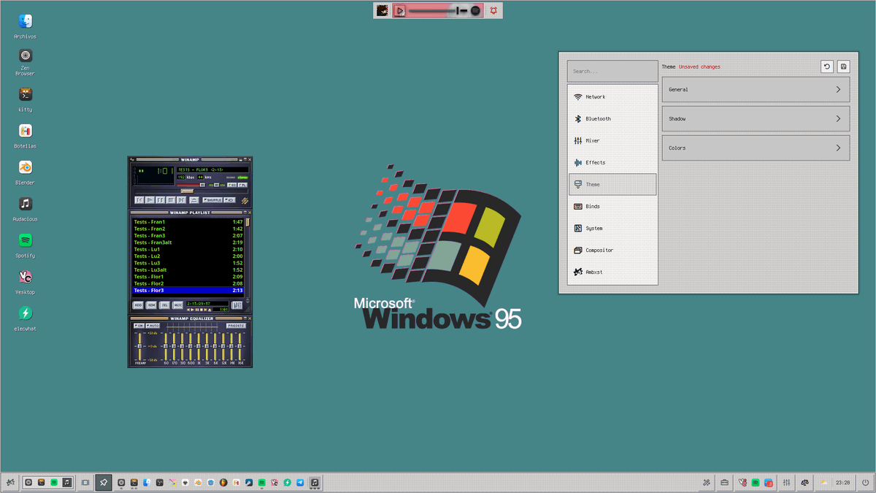Click the pin icon in the taskbar
Viewport: 876px width, 493px height.
[x=104, y=482]
